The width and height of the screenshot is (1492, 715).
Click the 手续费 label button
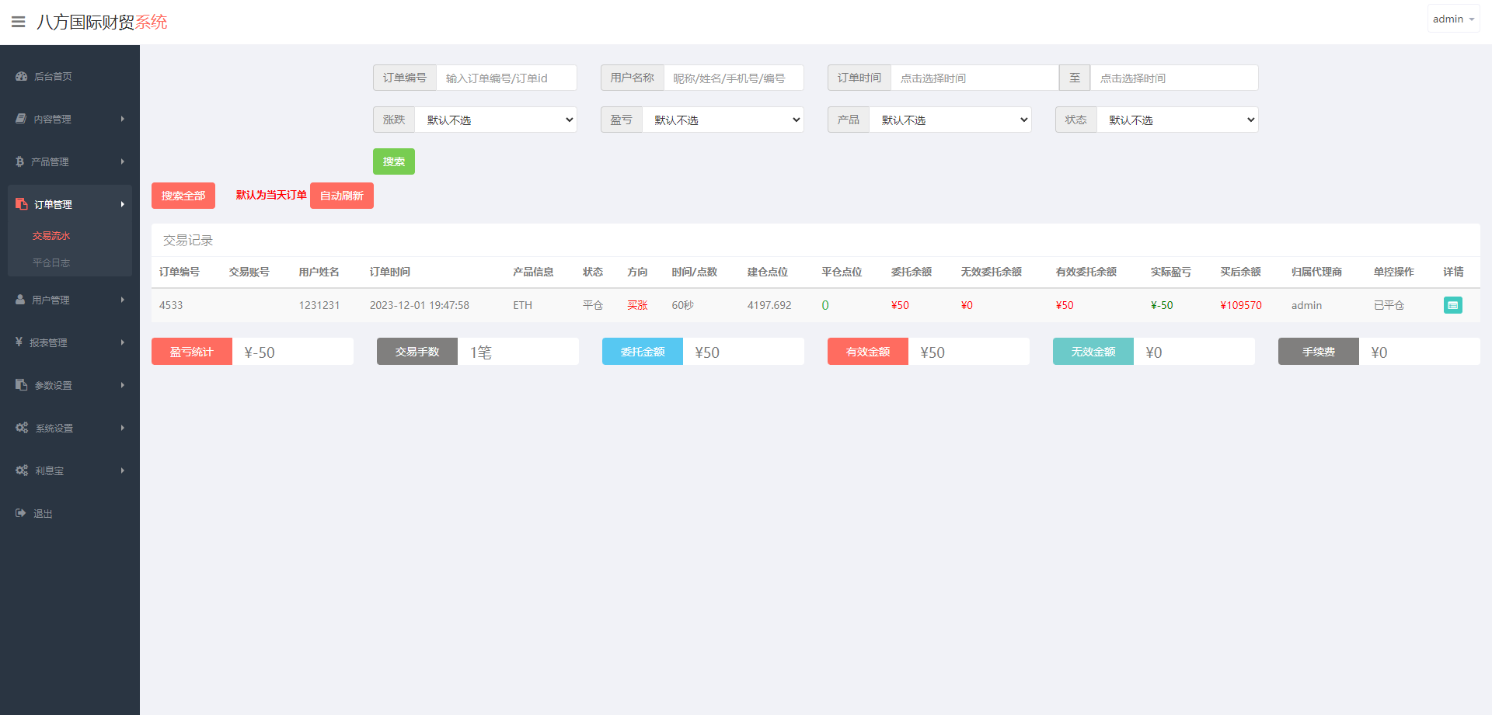tap(1319, 352)
